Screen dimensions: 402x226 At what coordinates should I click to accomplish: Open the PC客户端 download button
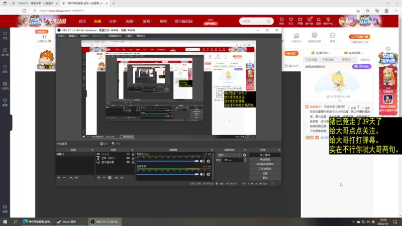(x=359, y=37)
